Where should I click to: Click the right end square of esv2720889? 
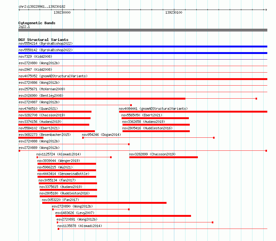(266, 151)
